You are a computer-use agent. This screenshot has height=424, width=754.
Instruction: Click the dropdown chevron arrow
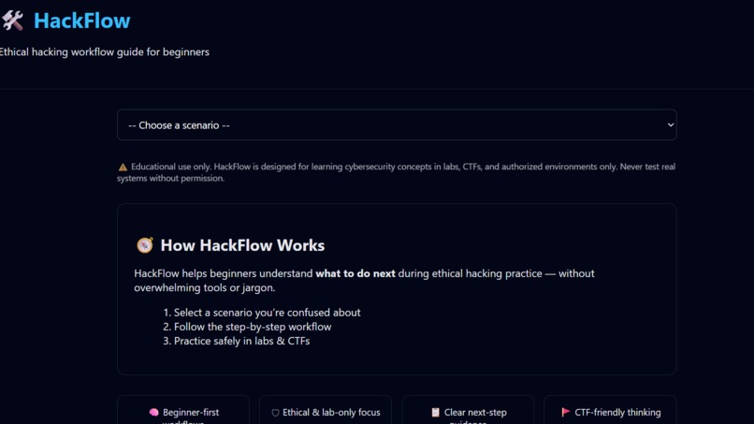(671, 124)
